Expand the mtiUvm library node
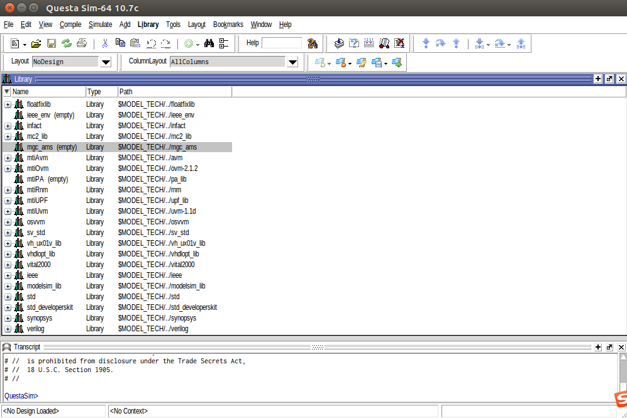 [8, 211]
